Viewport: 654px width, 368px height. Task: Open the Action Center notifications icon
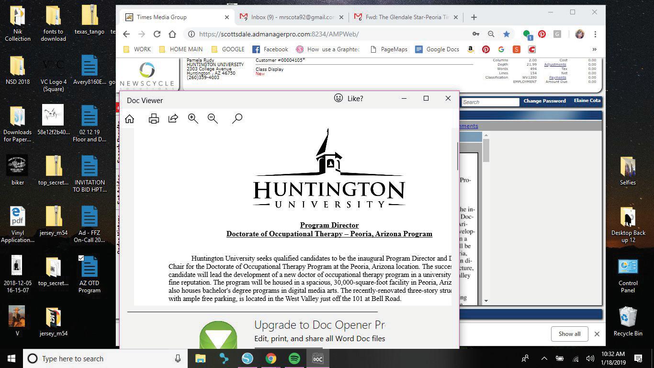638,358
